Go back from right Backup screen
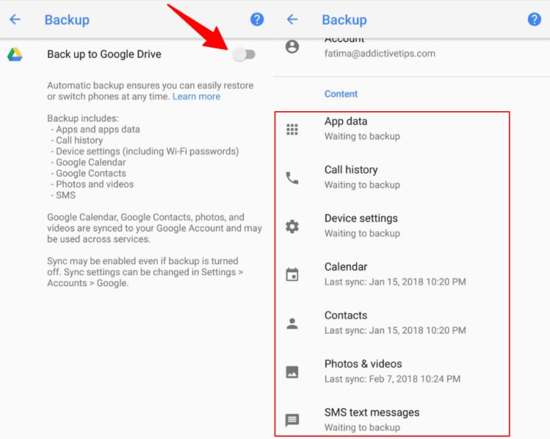Image resolution: width=550 pixels, height=439 pixels. (292, 19)
